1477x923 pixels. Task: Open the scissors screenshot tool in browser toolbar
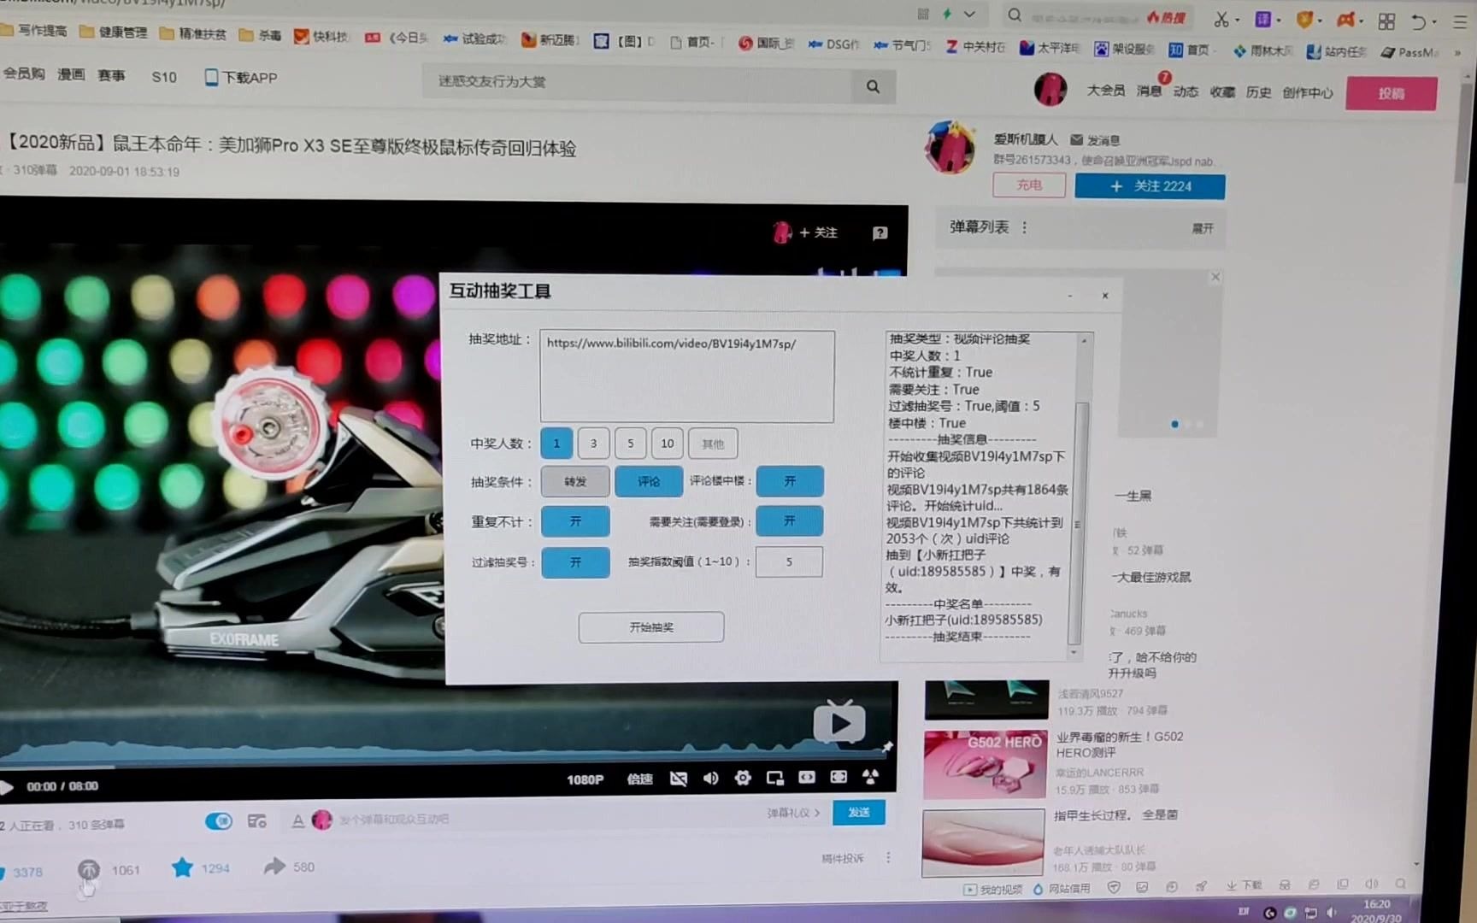1221,19
